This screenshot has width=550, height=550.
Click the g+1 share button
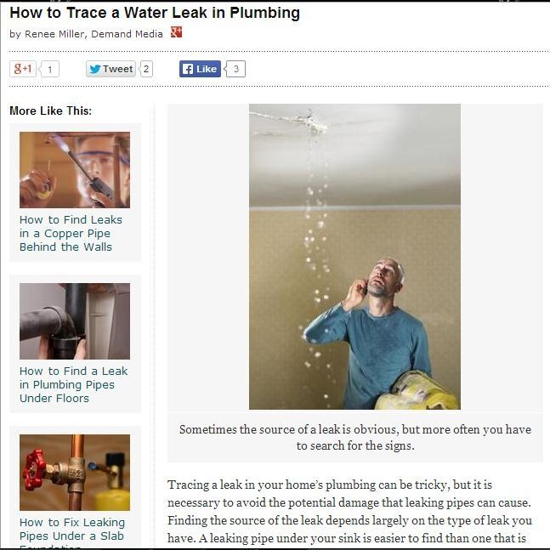coord(23,69)
